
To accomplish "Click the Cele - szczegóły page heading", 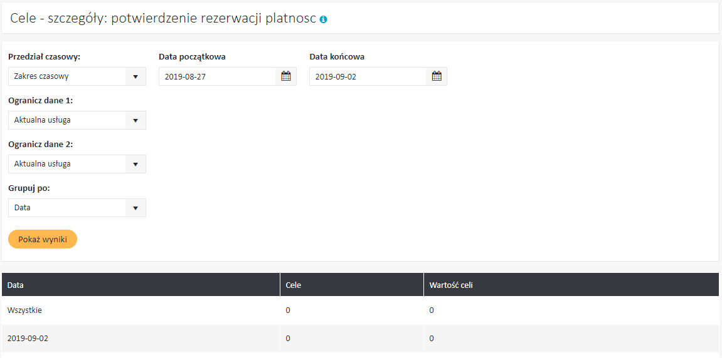I will (163, 19).
